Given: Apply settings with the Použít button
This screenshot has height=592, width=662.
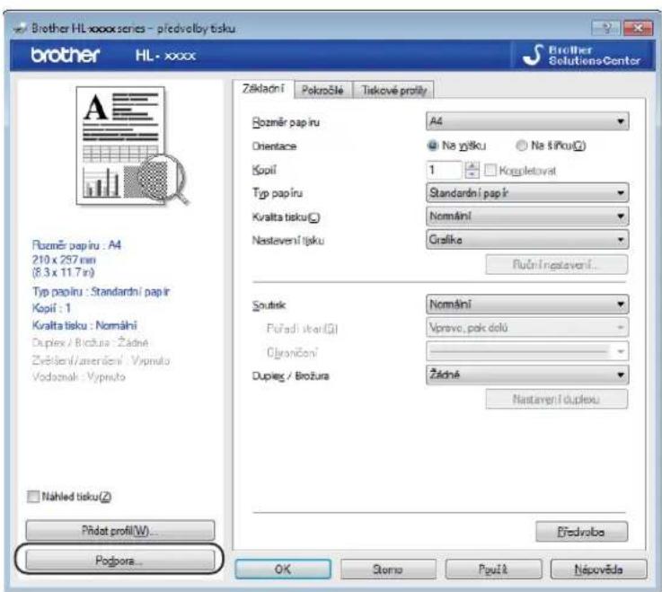Looking at the screenshot, I should 493,570.
